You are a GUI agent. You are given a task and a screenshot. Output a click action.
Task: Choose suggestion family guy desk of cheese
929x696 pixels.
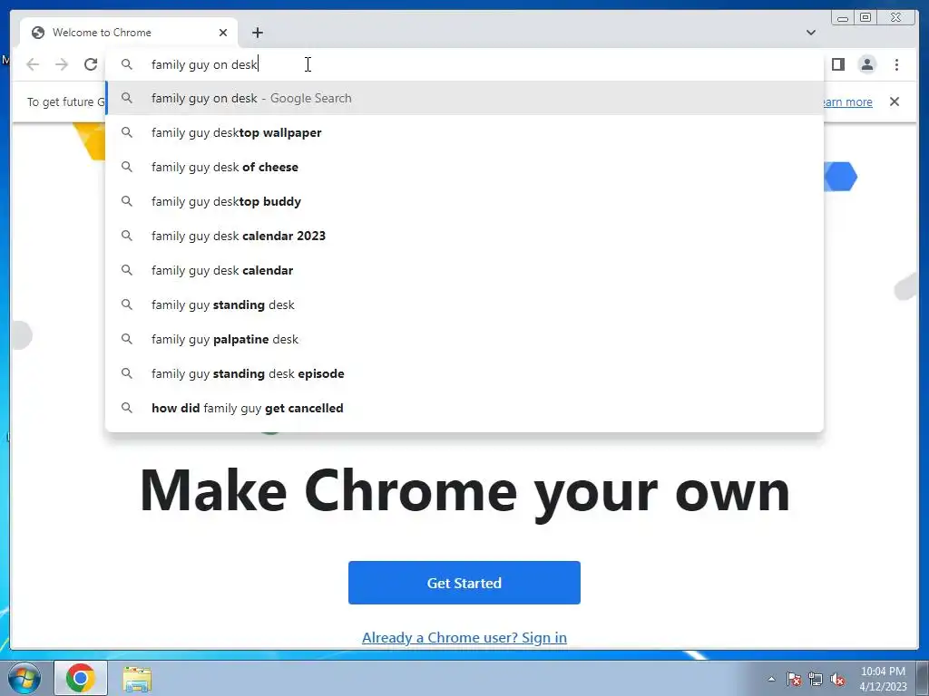(x=464, y=167)
